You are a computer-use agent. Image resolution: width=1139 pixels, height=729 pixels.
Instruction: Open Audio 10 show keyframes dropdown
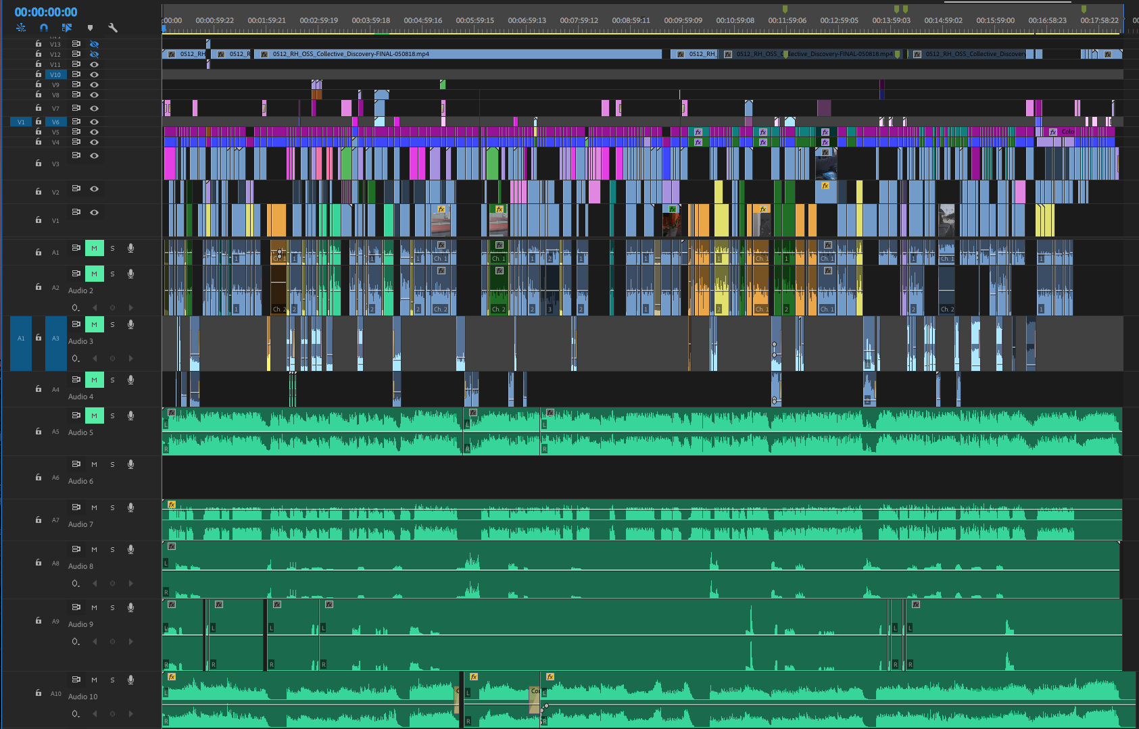[x=76, y=714]
